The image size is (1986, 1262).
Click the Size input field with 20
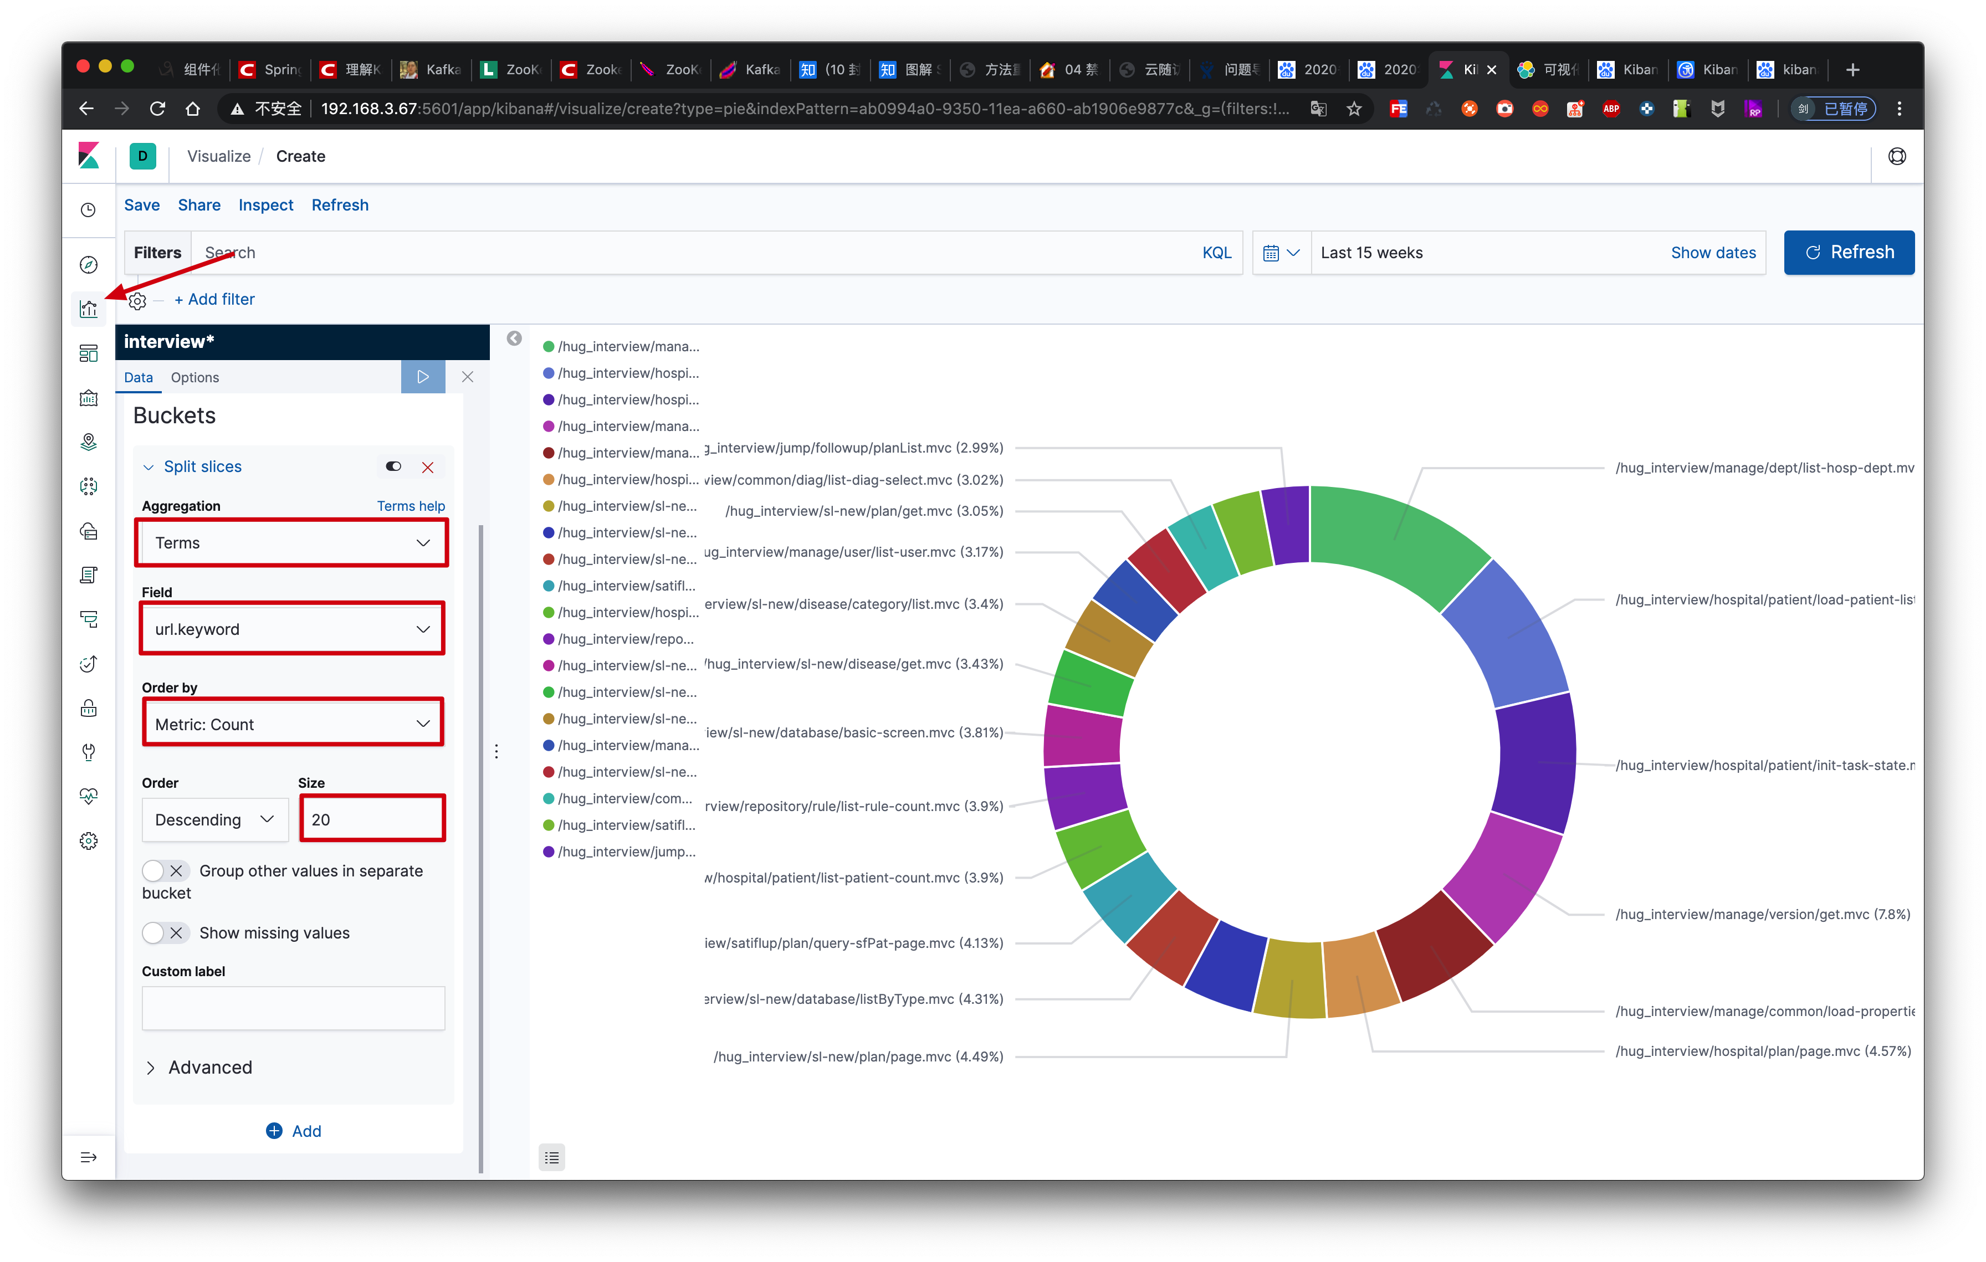373,820
